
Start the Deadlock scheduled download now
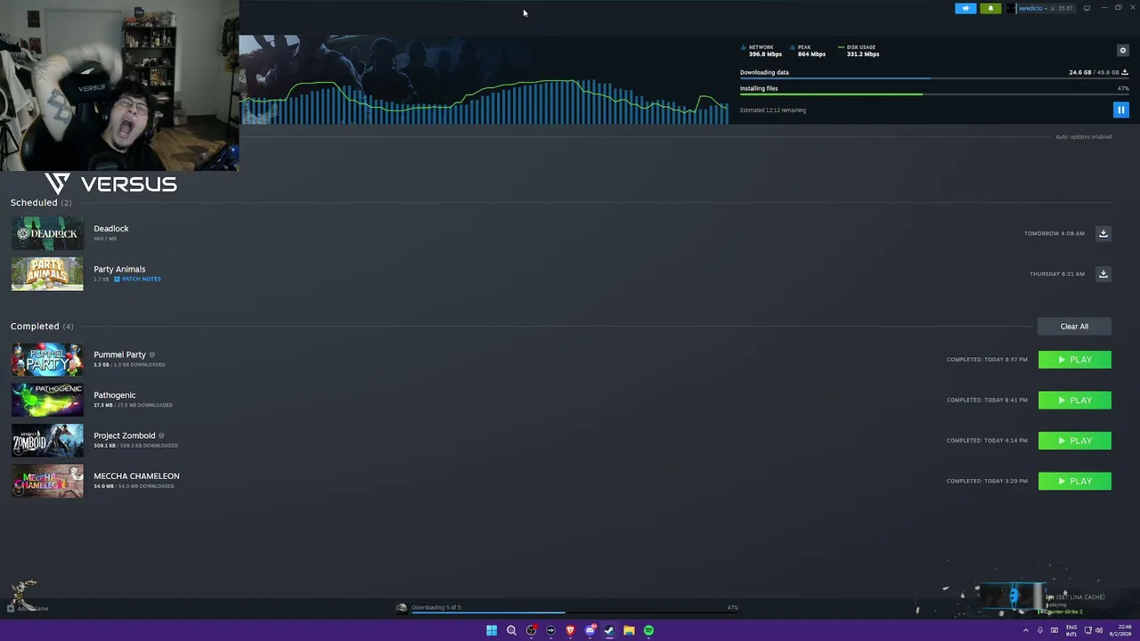[x=1103, y=233]
